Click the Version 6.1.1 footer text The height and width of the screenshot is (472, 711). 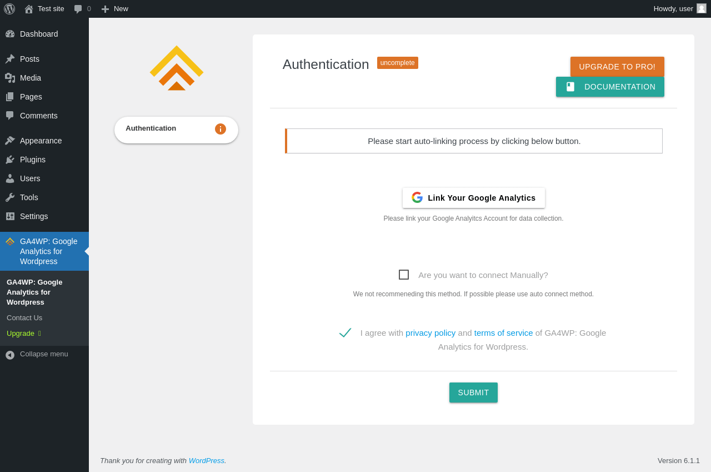(679, 461)
